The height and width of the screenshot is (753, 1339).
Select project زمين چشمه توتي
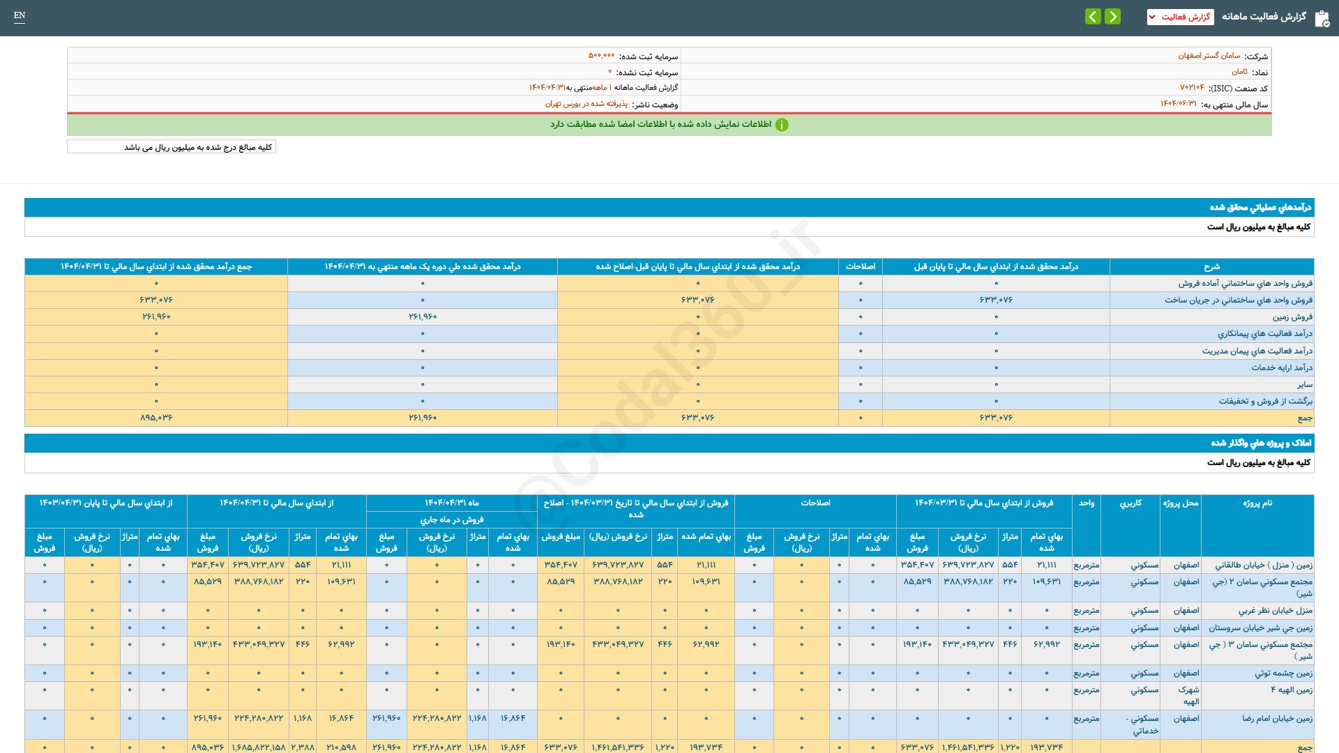click(1283, 674)
